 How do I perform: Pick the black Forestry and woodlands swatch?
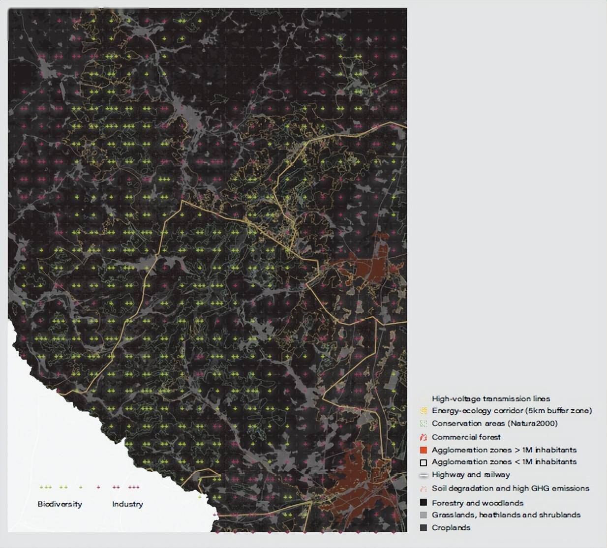coord(424,503)
